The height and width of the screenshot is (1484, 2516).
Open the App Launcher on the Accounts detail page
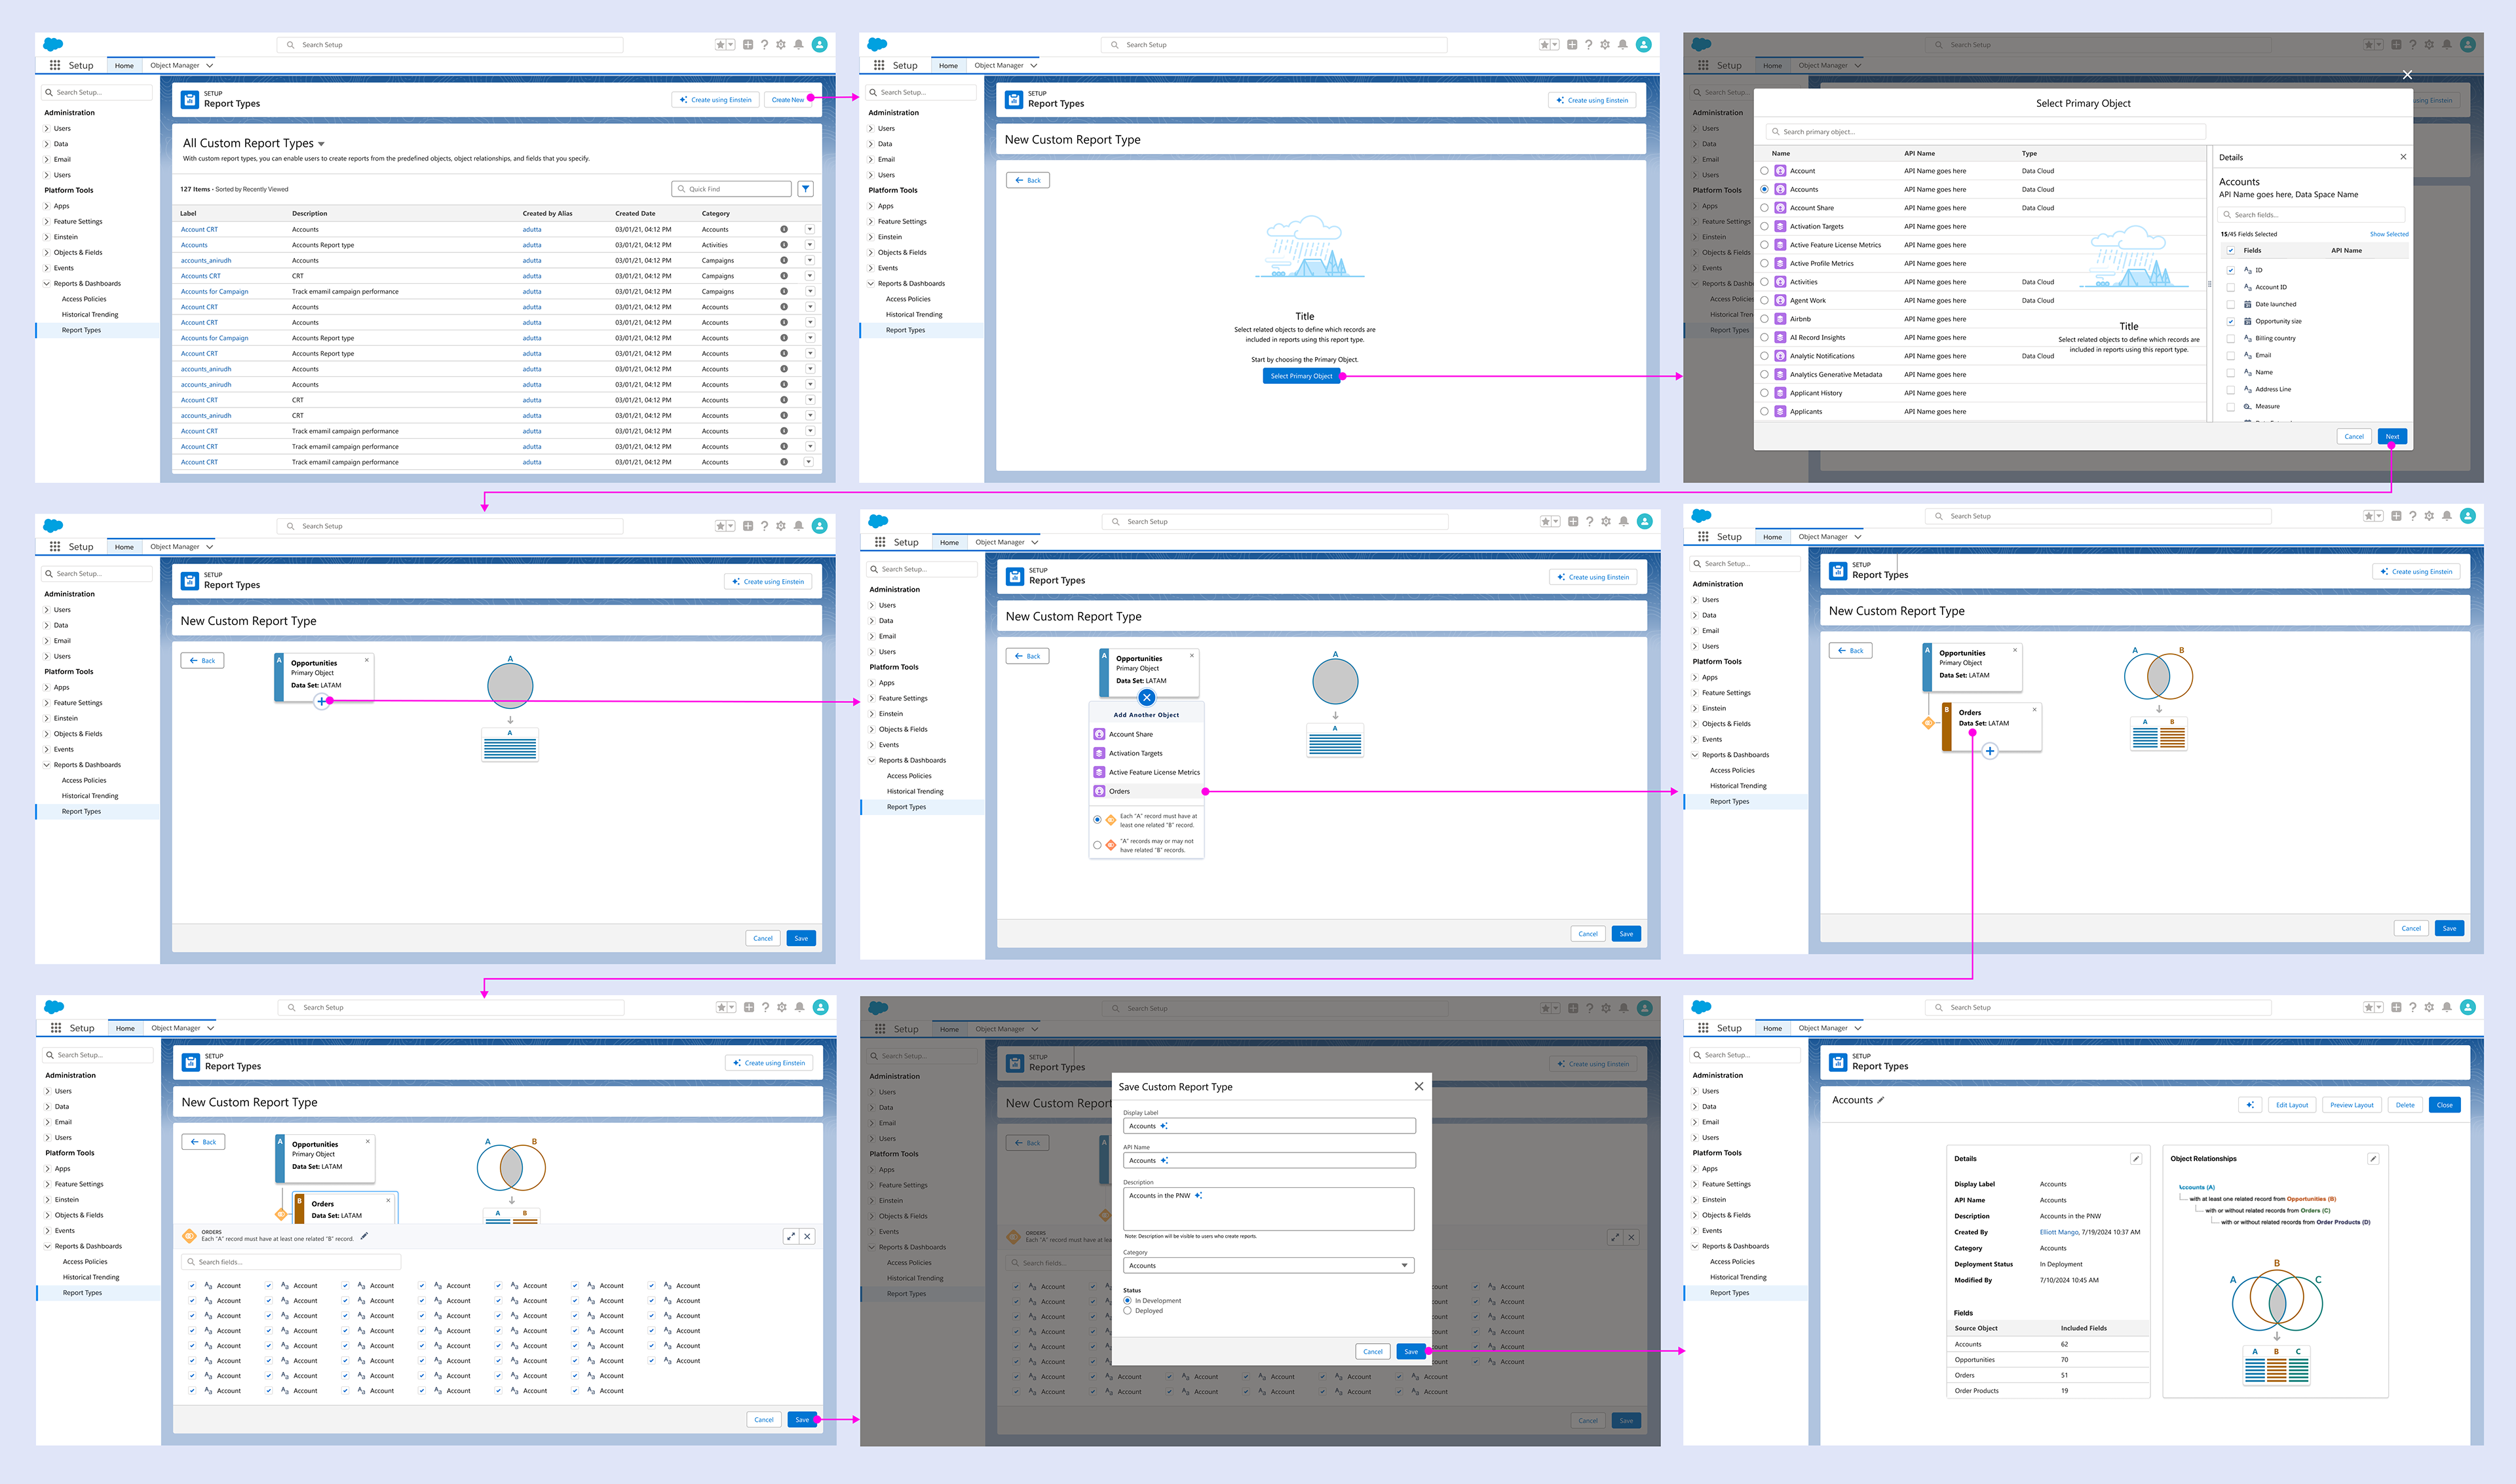point(1703,1028)
